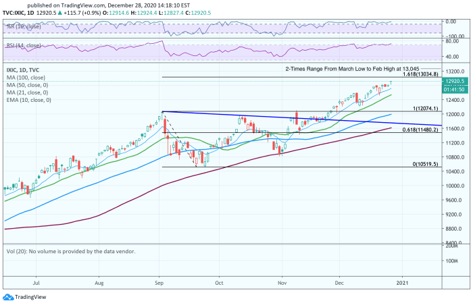Click the TradingView text link at bottom
The image size is (473, 305).
pos(30,297)
